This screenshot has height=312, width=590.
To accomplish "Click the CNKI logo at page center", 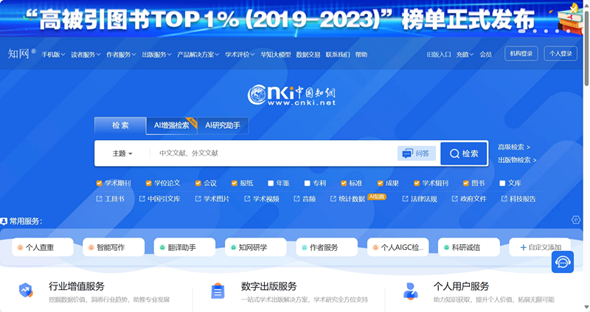I will click(x=291, y=95).
